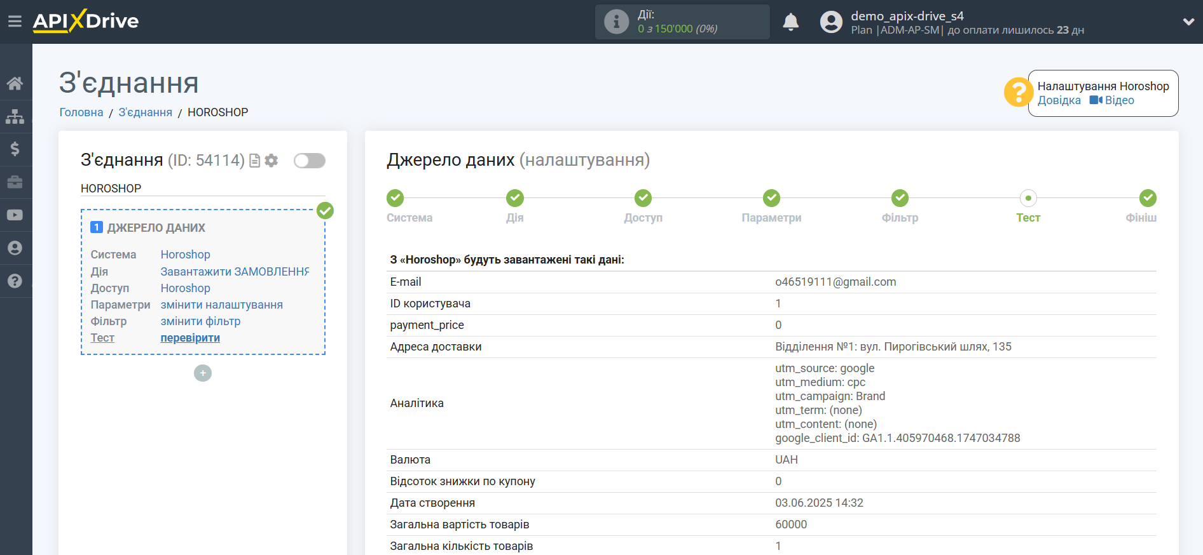Go to Головна breadcrumb
The height and width of the screenshot is (555, 1203).
coord(81,112)
